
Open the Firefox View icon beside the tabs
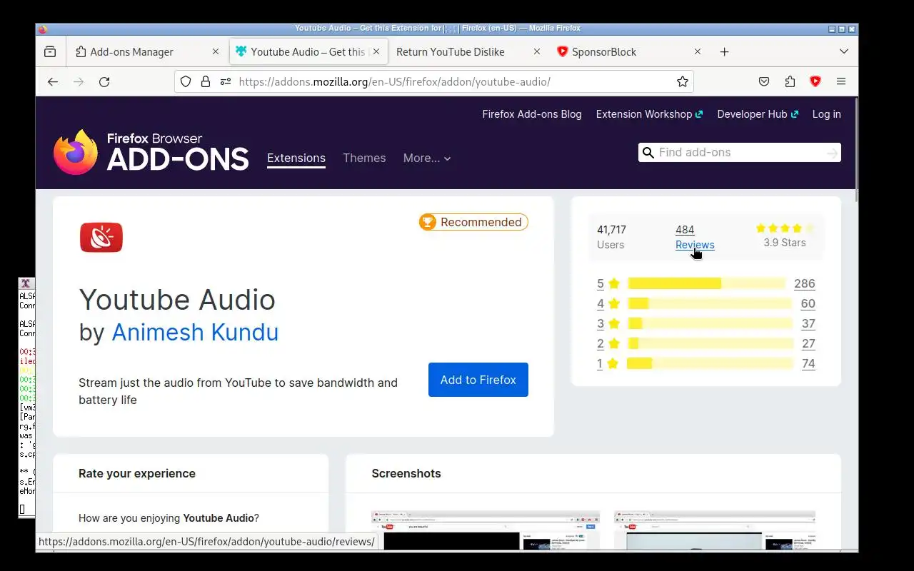tap(50, 51)
